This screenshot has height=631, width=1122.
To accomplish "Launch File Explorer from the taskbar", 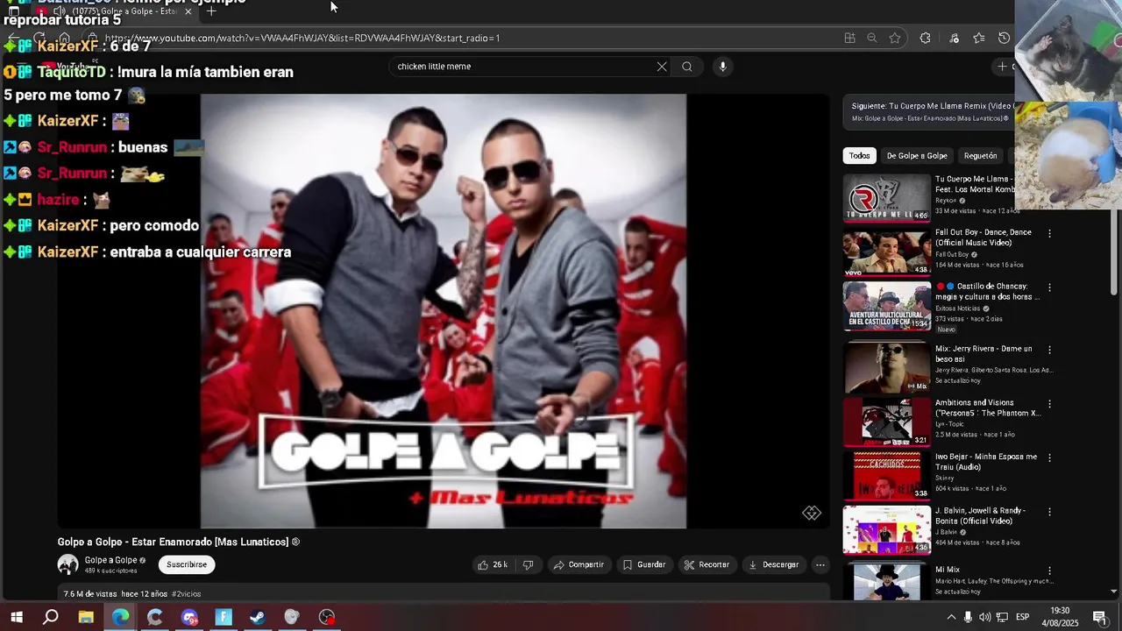I will [86, 617].
